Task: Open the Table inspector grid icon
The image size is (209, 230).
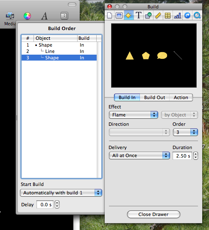Action: (x=167, y=15)
